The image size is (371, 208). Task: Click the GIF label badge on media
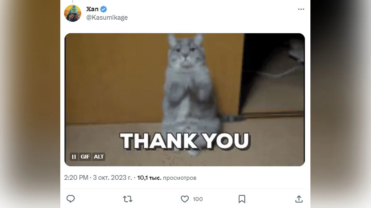[85, 157]
